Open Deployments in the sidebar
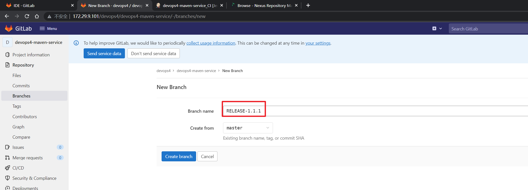This screenshot has height=190, width=528. coord(25,188)
